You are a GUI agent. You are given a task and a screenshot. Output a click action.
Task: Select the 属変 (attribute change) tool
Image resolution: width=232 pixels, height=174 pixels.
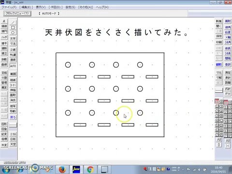point(4,87)
